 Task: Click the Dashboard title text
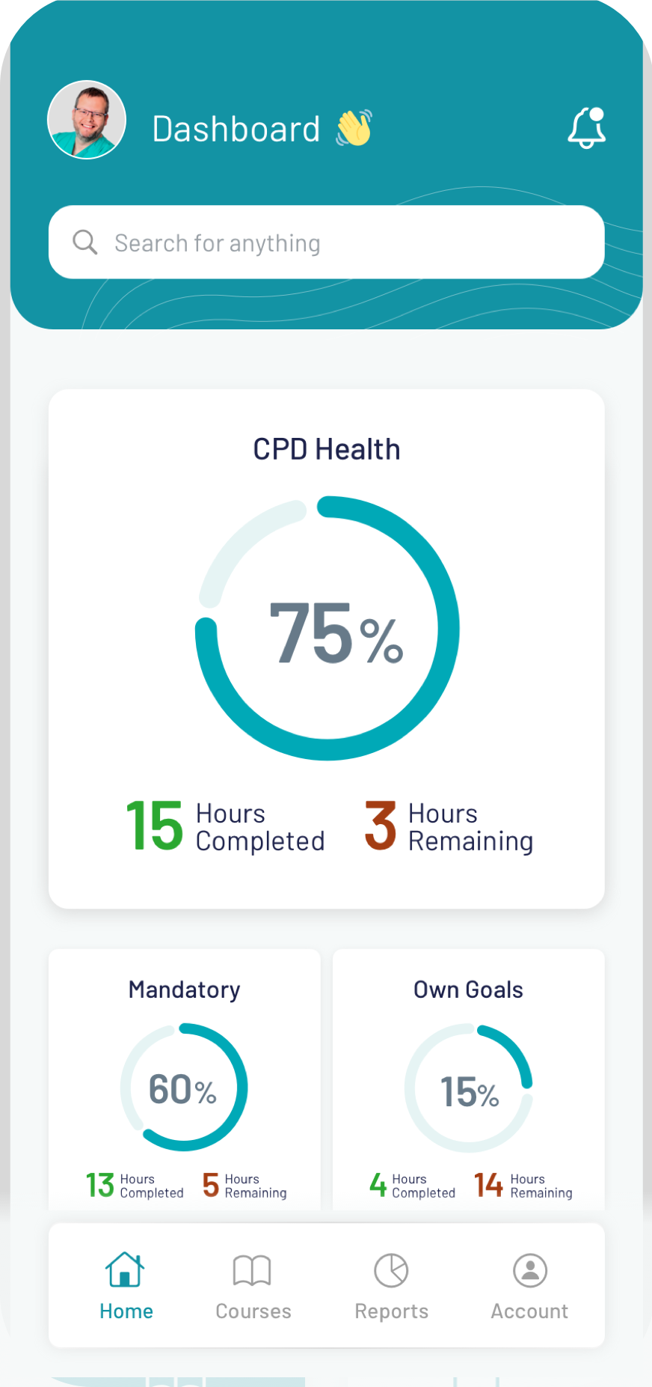click(x=236, y=129)
